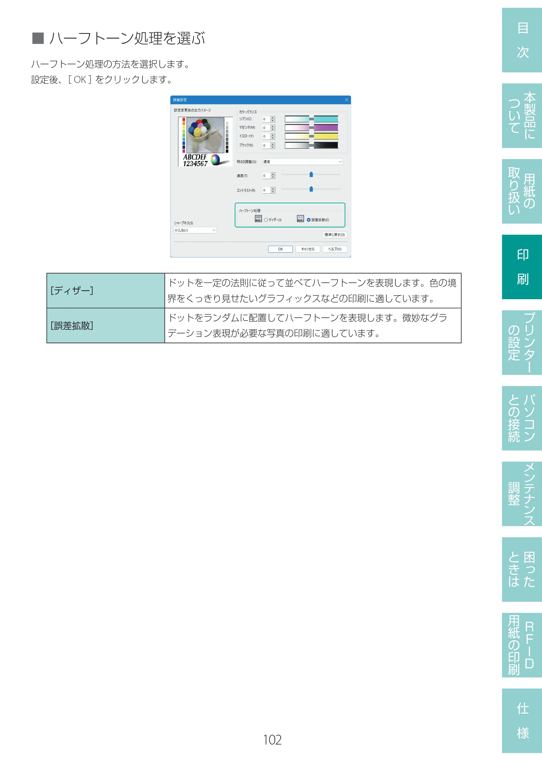The image size is (542, 767).
Task: Click the シアン(C) color balance bar
Action: [x=311, y=119]
